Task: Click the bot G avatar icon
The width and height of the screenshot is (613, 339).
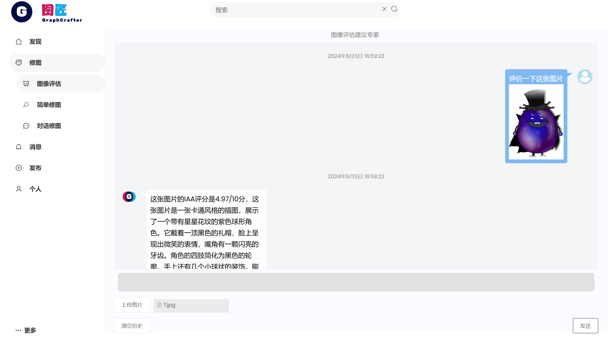Action: [129, 197]
